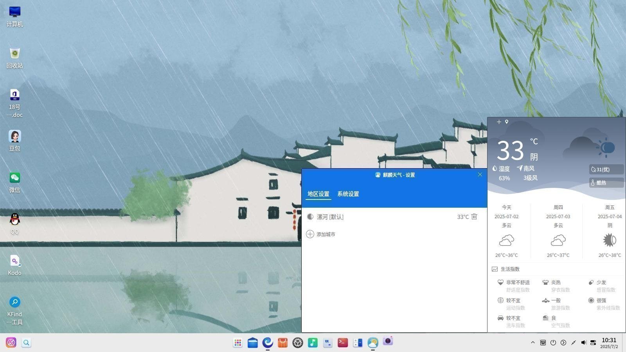Expand the system tray hidden icons arrow

point(532,343)
